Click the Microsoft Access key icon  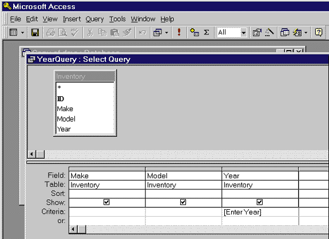click(x=7, y=6)
